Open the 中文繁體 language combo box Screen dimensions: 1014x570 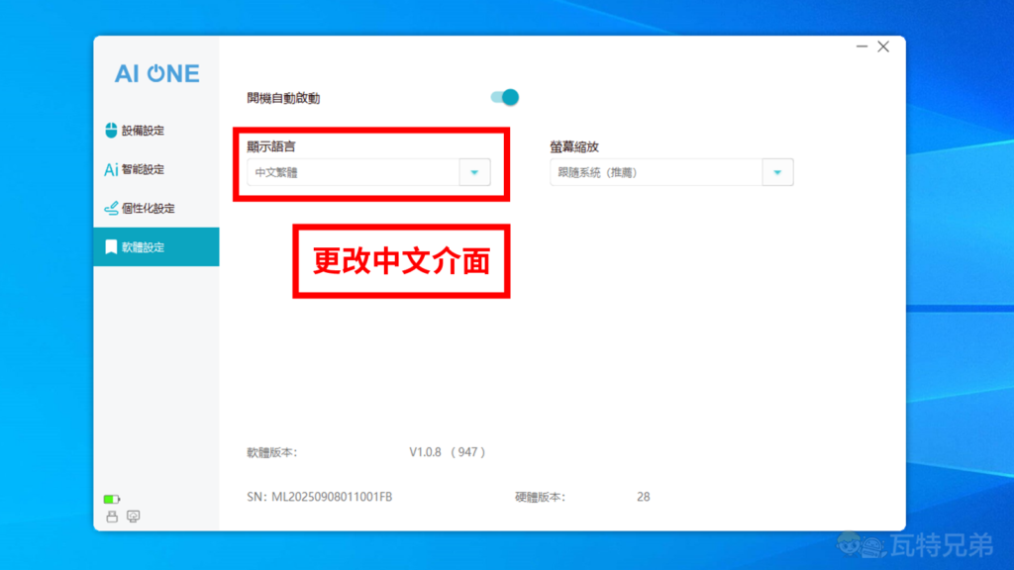(x=354, y=172)
